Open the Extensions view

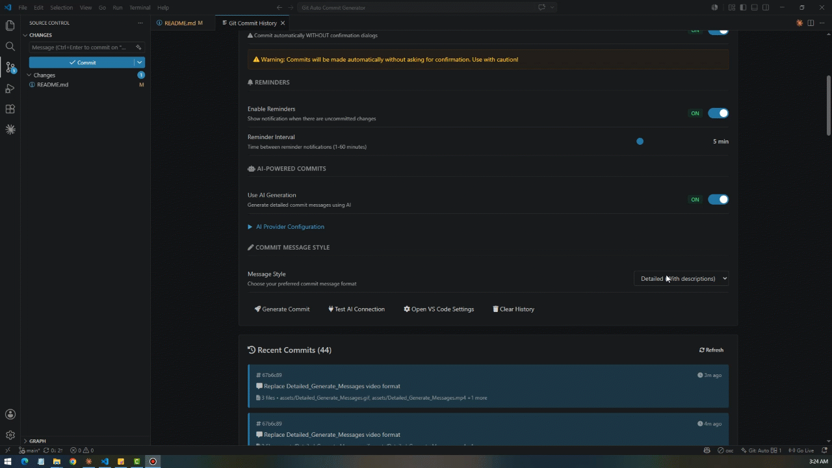[x=10, y=109]
